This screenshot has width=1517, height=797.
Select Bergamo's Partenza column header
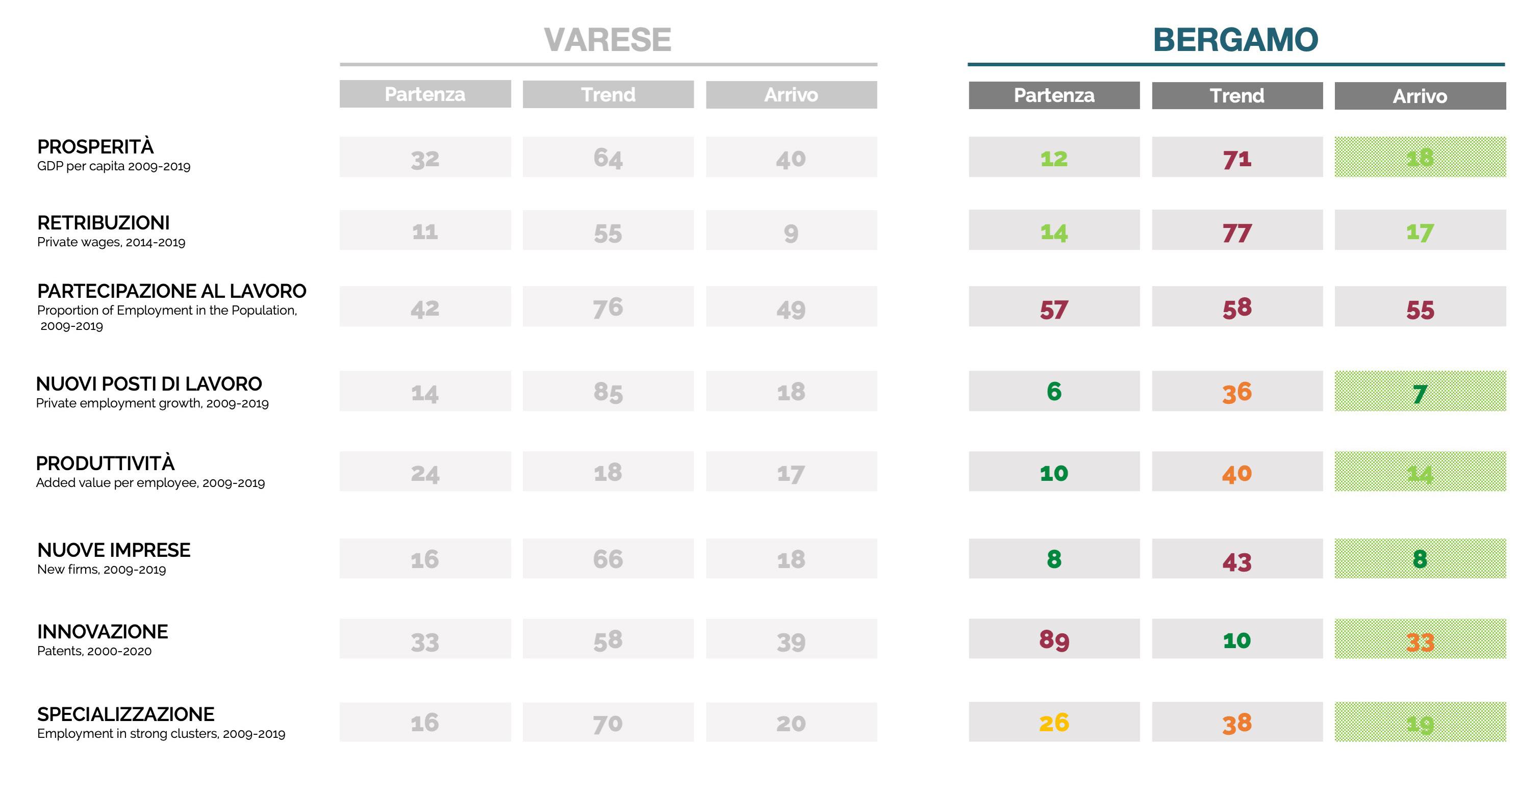1053,95
